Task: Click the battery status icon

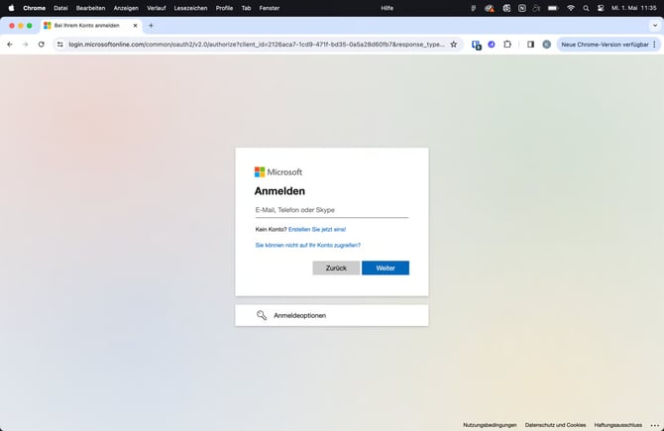Action: [553, 8]
